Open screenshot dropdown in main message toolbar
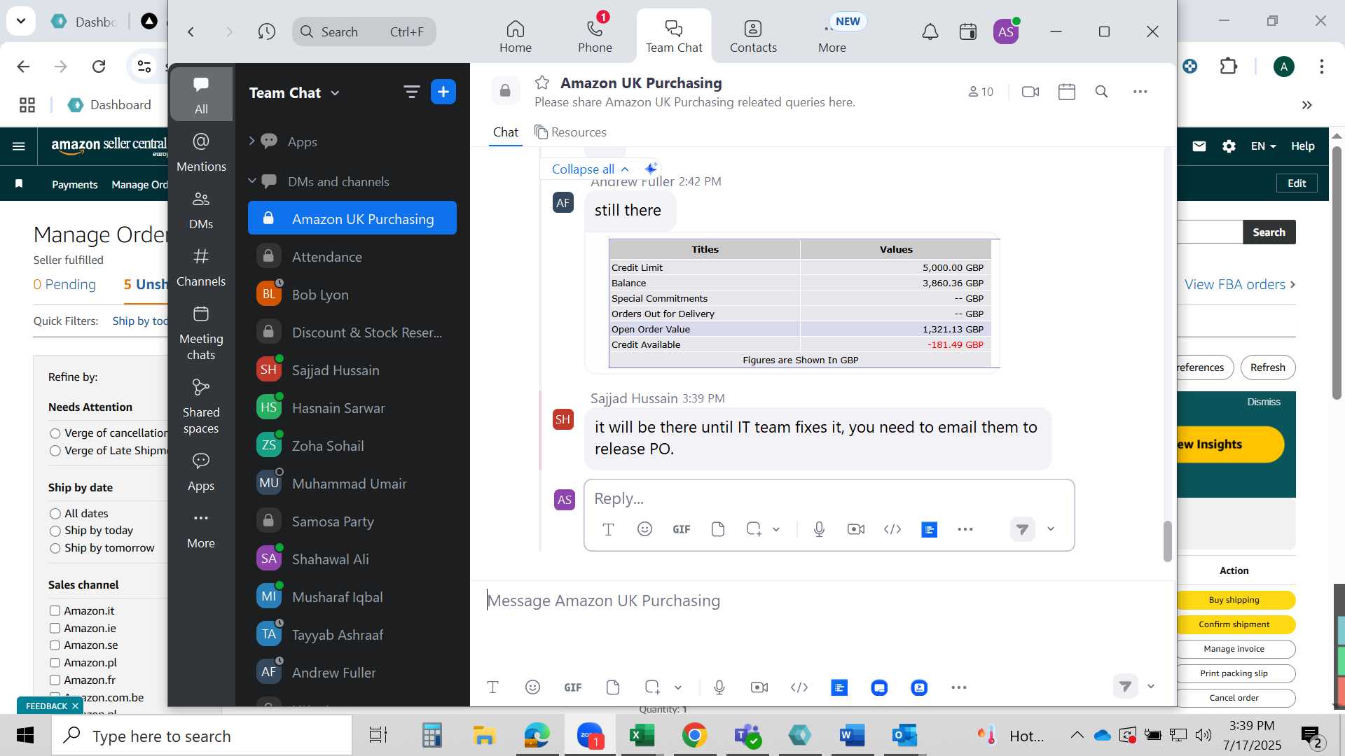Image resolution: width=1345 pixels, height=756 pixels. 678,687
